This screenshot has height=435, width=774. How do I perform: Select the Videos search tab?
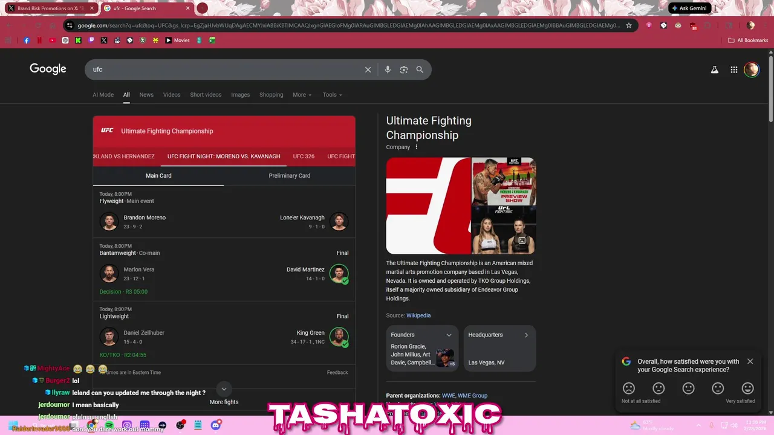pos(172,95)
